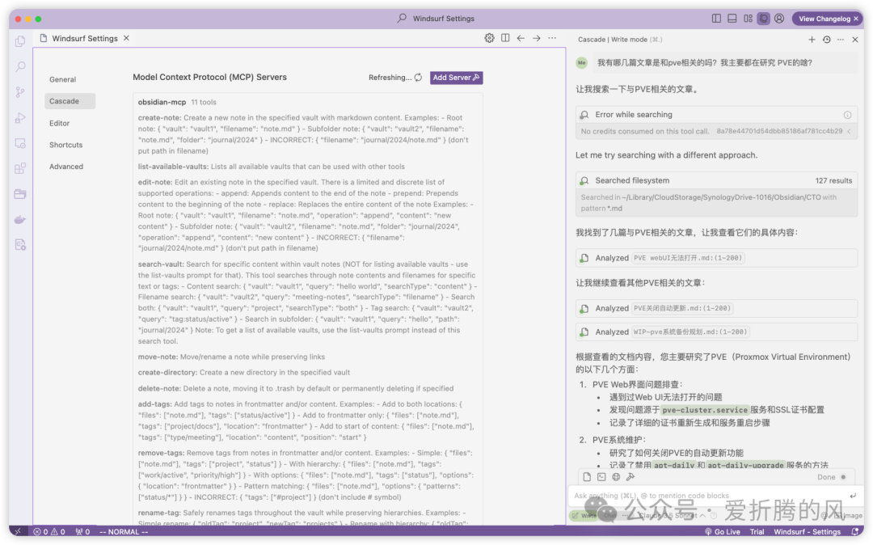
Task: Click the Explorer icon at the sidebar top
Action: click(x=20, y=40)
